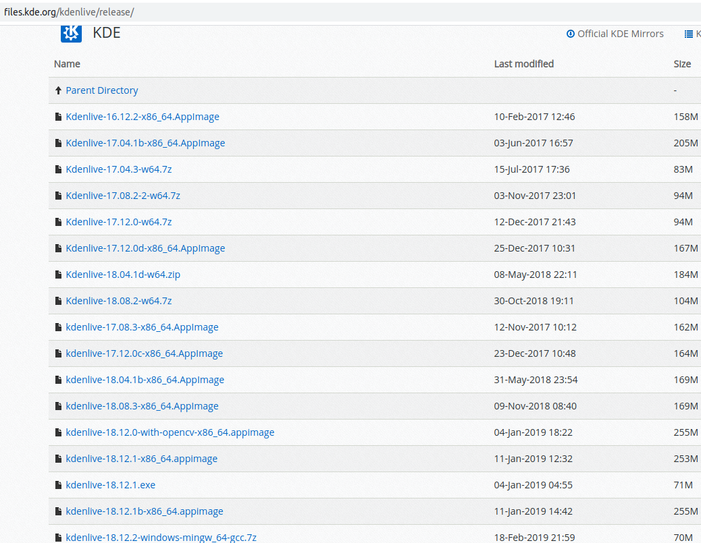Download kdenlive-18.04.1b-x86_64.AppImage

click(145, 380)
